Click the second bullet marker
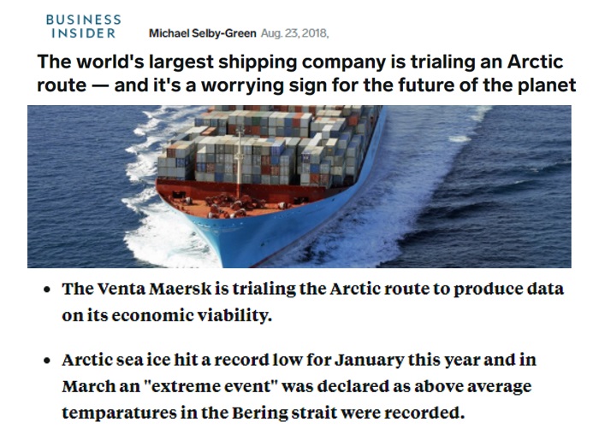Screen dimensions: 593x440 (47, 361)
